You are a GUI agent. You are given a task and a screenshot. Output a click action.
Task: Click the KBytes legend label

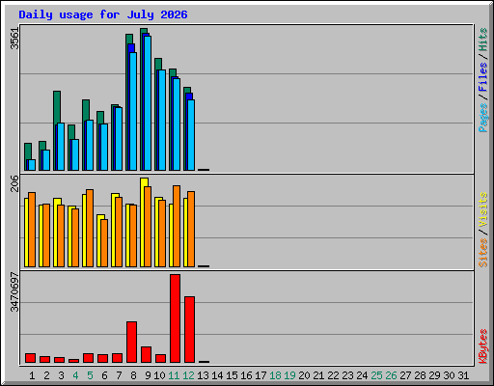tap(482, 346)
